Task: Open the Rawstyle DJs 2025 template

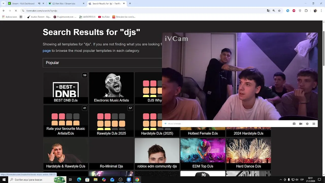Action: [111, 121]
